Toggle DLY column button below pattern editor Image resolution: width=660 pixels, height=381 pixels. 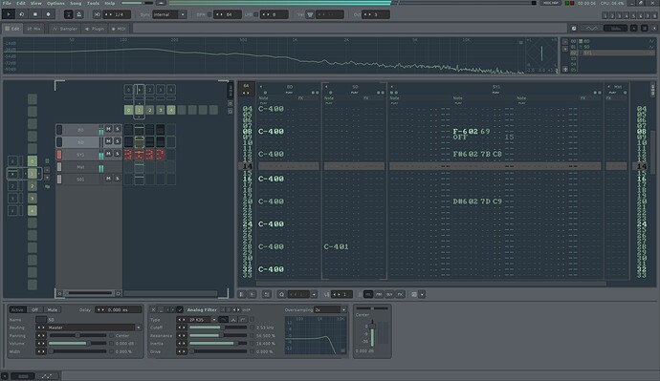click(389, 294)
